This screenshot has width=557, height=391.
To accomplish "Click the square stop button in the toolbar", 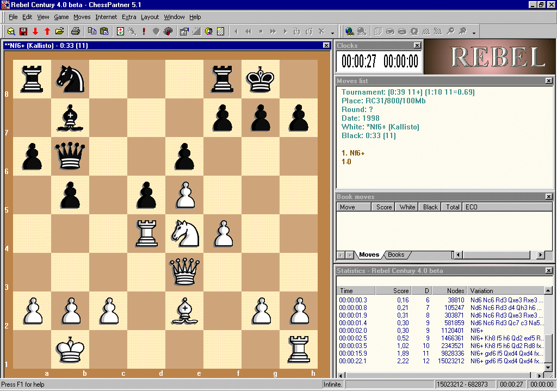I will pyautogui.click(x=261, y=32).
